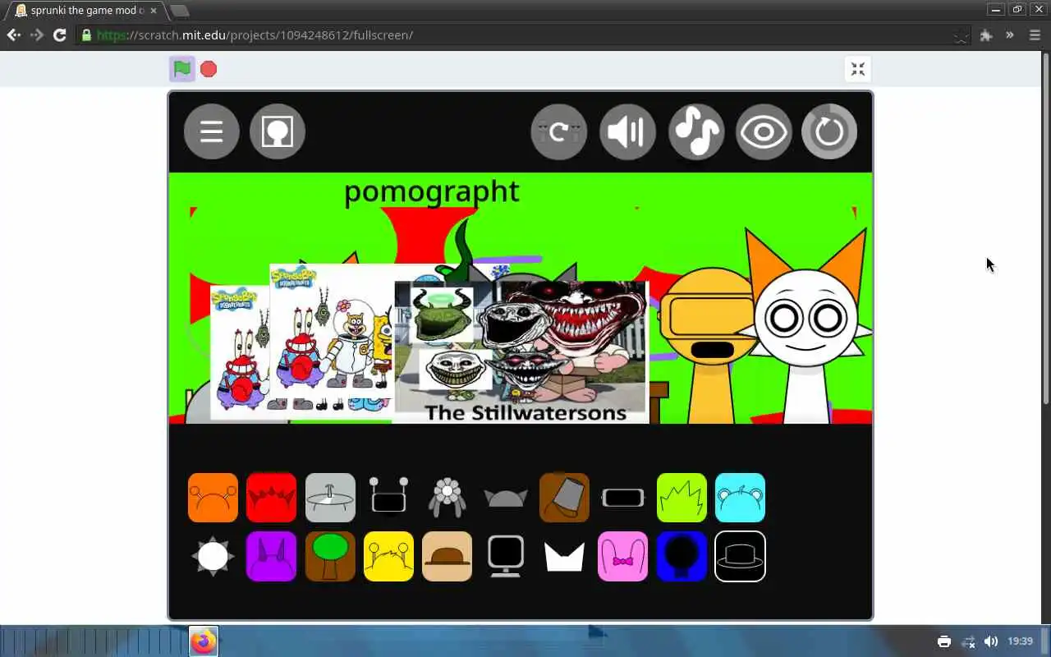
Task: Click the Firefox icon in the taskbar
Action: (x=204, y=641)
